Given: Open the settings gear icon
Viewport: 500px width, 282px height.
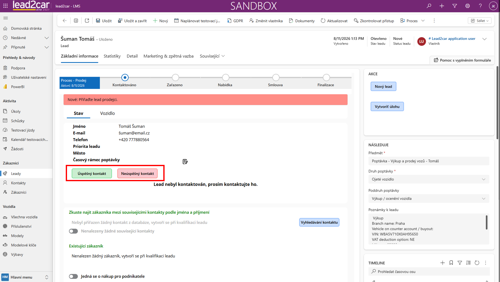Looking at the screenshot, I should coord(468,6).
